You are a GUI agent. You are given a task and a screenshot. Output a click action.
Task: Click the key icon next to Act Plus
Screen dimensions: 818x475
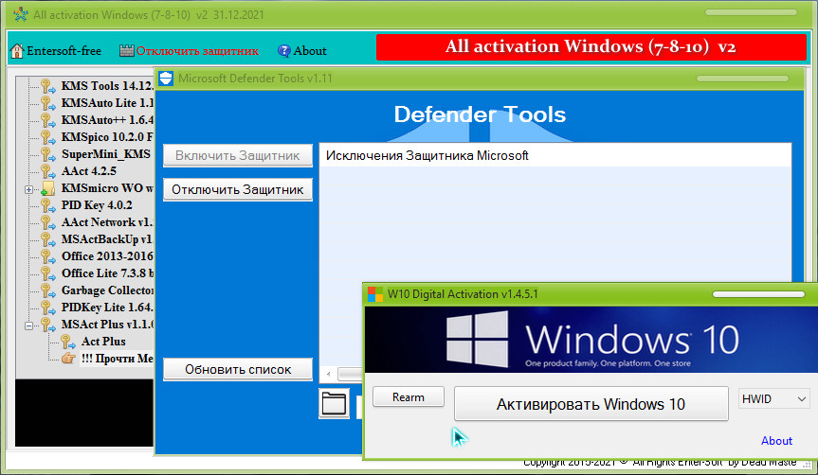pos(68,342)
